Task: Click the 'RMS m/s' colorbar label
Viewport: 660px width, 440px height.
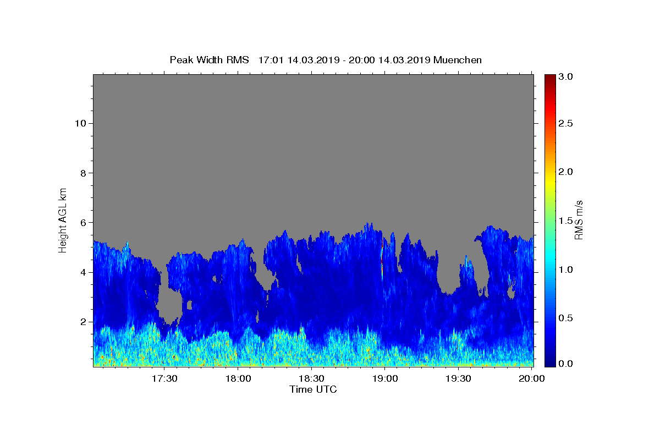Action: point(579,219)
